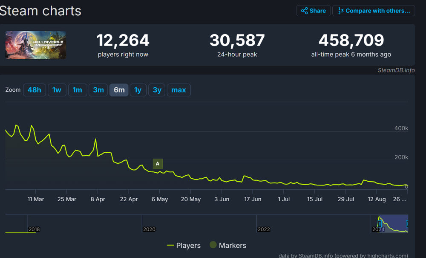Click the left navigator range handle
Screen dimensions: 426x258
(x=380, y=223)
